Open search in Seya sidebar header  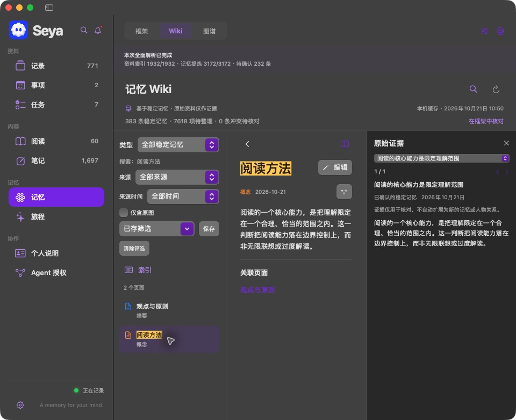pos(84,30)
